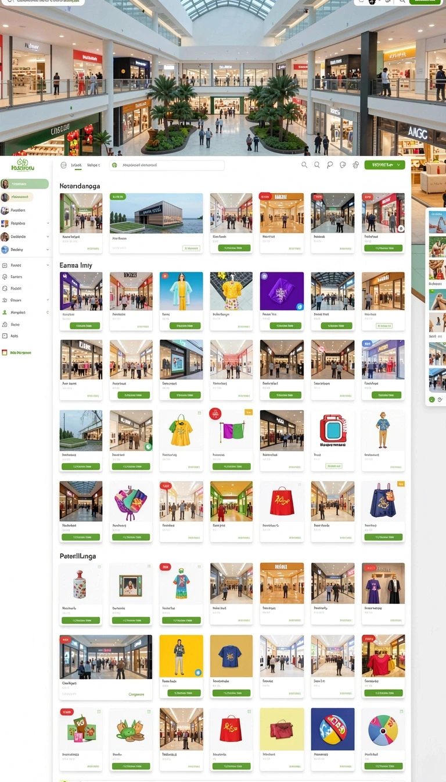Click the red badge on the gift boxes card
Screen dimensions: 446x782
67,712
